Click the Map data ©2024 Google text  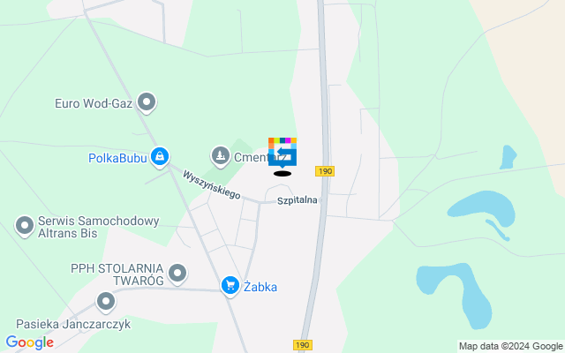click(x=510, y=347)
